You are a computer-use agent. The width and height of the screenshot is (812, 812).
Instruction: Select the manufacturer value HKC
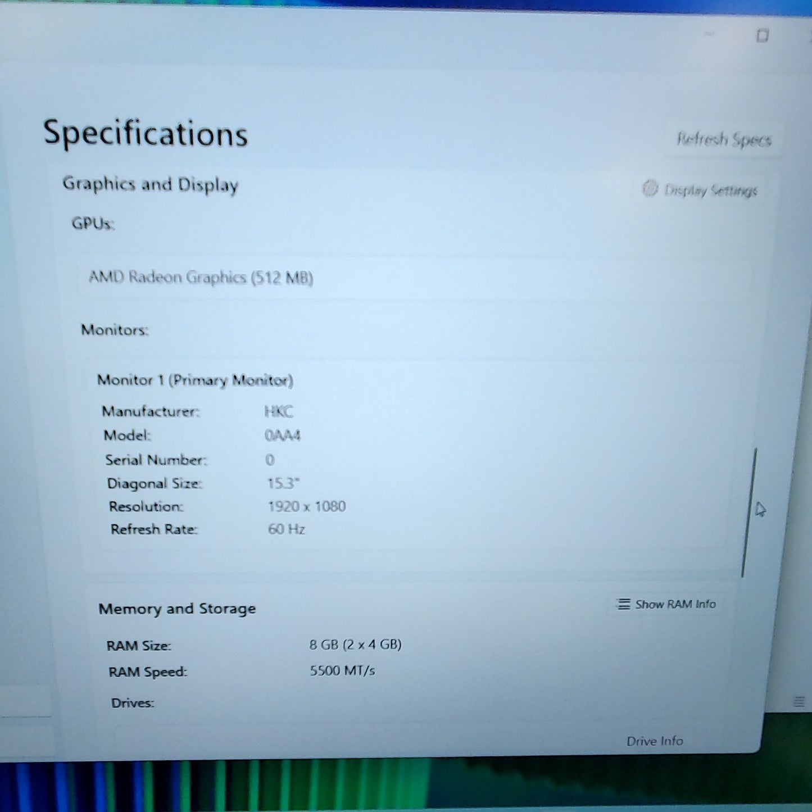[279, 412]
